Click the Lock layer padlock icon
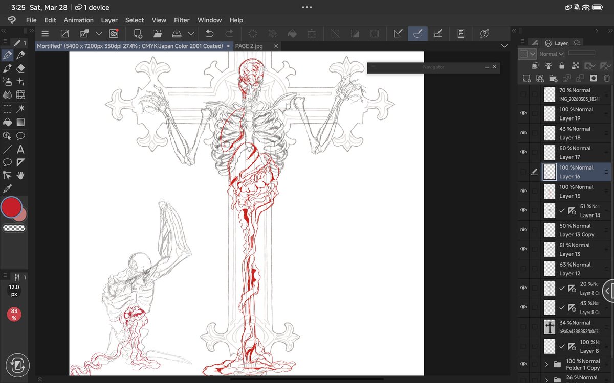Viewport: 614px width, 383px height. (562, 66)
